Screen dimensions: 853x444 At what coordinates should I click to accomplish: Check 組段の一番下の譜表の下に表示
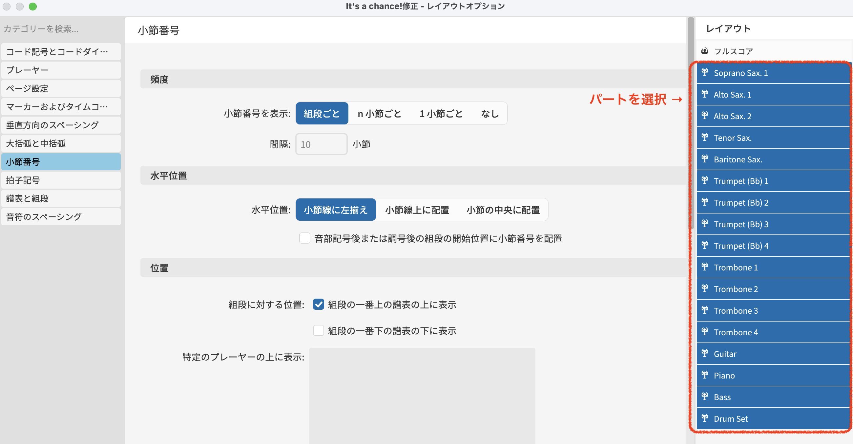pos(319,331)
